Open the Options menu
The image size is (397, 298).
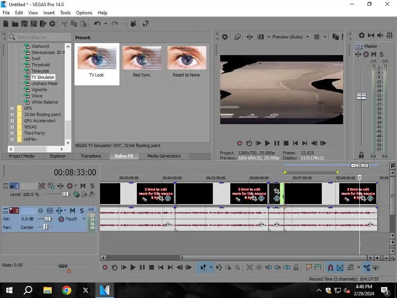coord(84,13)
